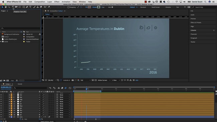Screen dimensions: 217x122
Task: Hide the Feb layer eye toggle
Action: click(x=1, y=112)
